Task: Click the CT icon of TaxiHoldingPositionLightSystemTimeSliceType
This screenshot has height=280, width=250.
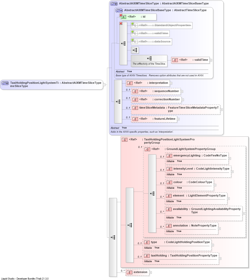Action: pos(5,83)
